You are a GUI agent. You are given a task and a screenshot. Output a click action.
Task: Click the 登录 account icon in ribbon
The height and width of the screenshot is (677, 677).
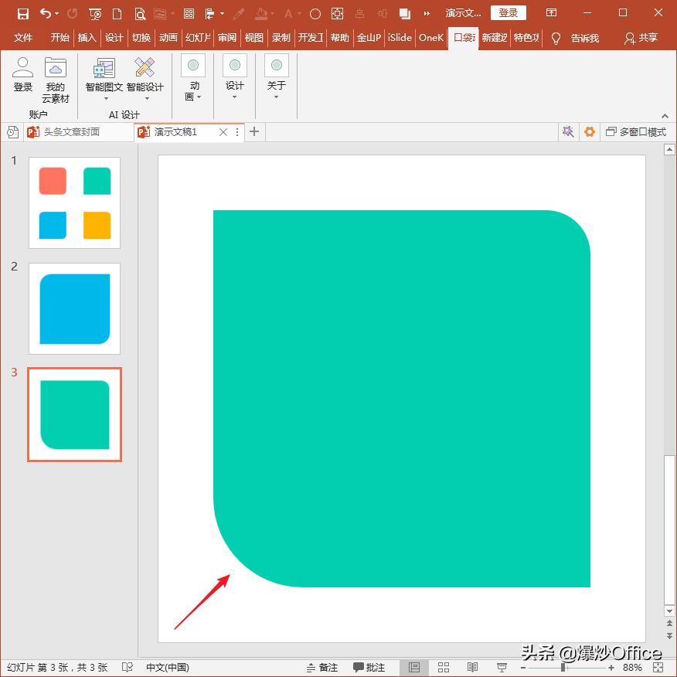click(x=23, y=76)
